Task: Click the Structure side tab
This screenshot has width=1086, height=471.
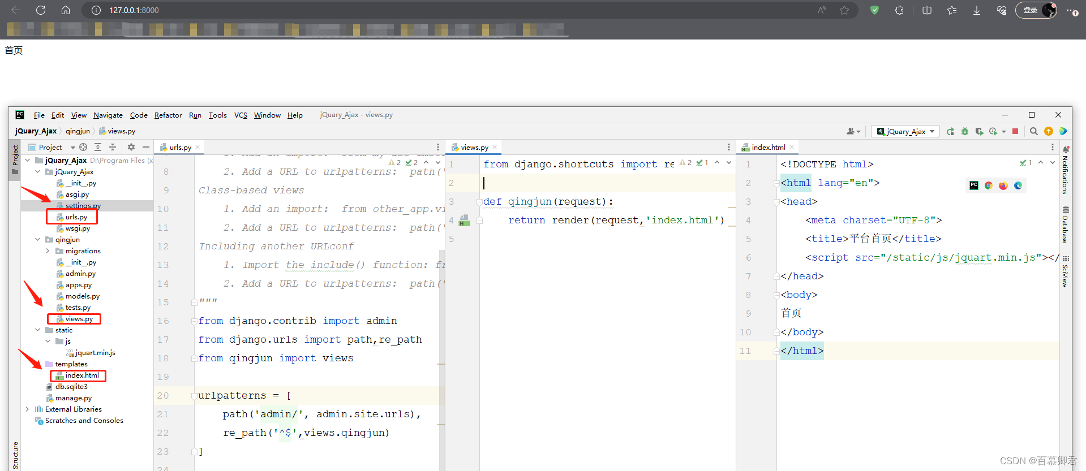Action: pyautogui.click(x=15, y=455)
